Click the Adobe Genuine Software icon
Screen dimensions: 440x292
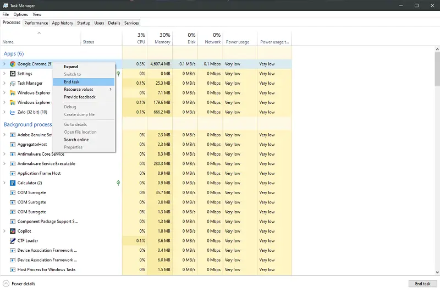click(13, 135)
